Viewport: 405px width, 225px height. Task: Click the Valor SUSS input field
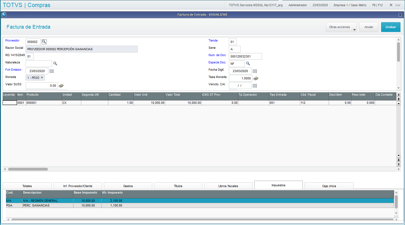[x=42, y=86]
